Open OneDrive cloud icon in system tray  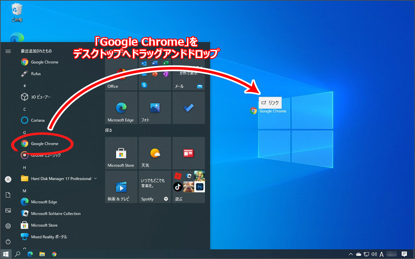coord(359,254)
